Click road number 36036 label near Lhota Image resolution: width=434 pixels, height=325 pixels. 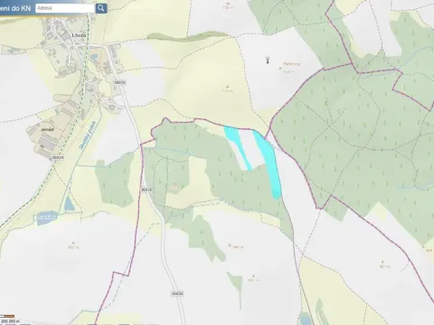[120, 82]
